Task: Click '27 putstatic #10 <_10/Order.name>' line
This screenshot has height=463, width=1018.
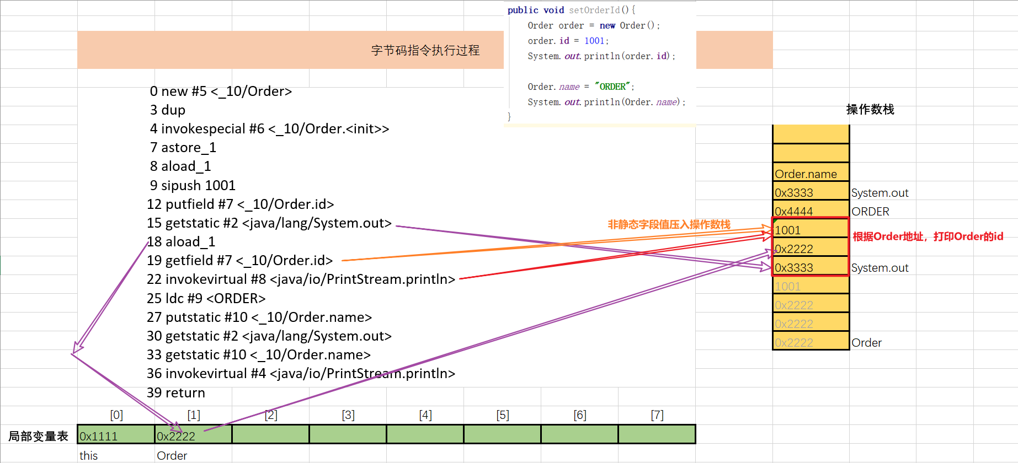Action: tap(259, 317)
